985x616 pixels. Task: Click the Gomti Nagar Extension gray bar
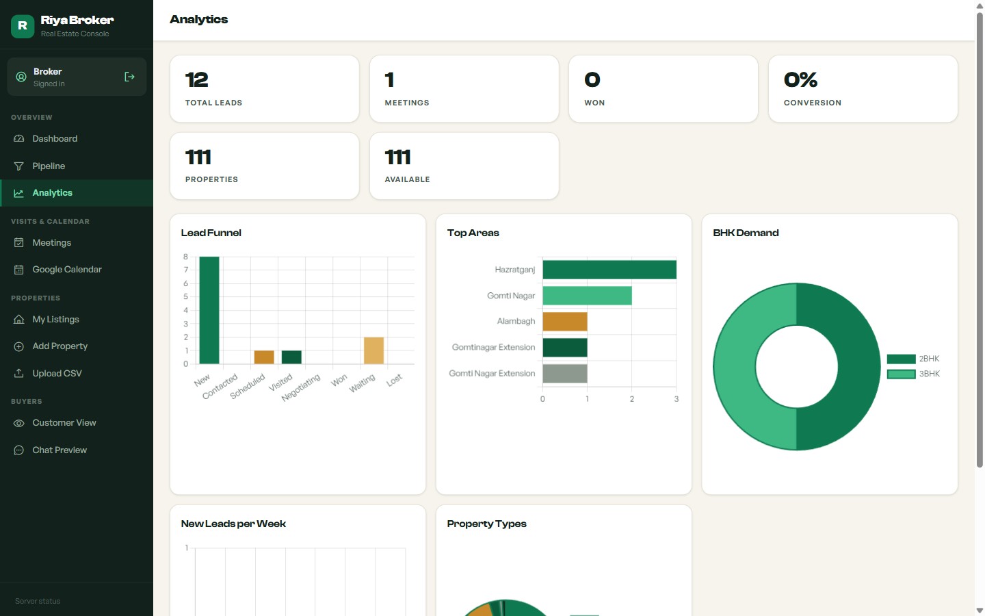[565, 374]
